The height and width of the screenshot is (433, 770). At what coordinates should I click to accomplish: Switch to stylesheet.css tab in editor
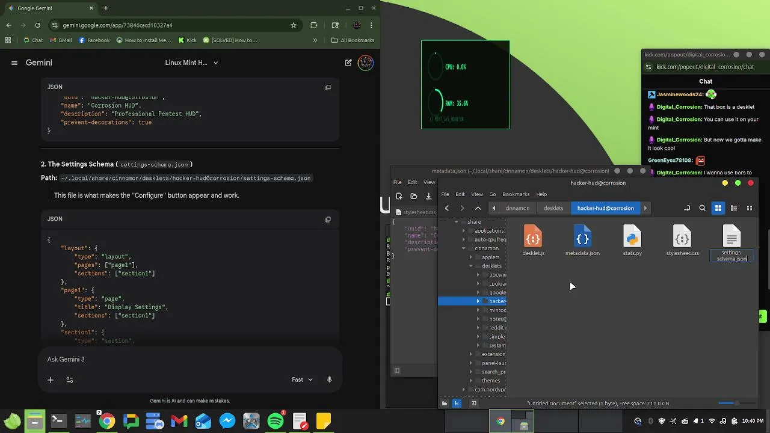416,212
